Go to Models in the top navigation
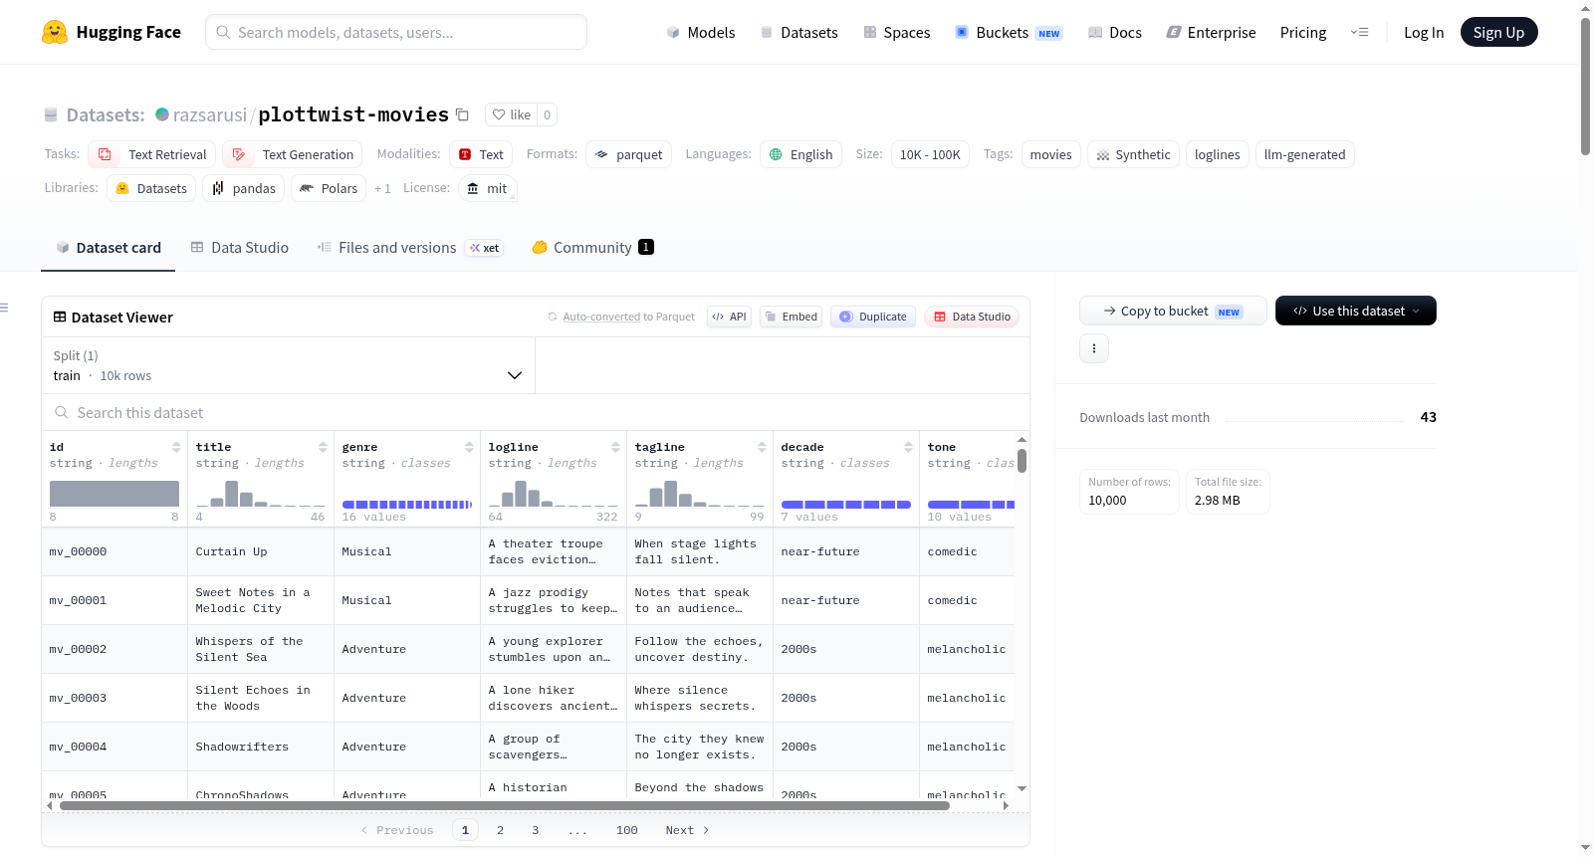Viewport: 1593px width, 857px height. coord(701,33)
